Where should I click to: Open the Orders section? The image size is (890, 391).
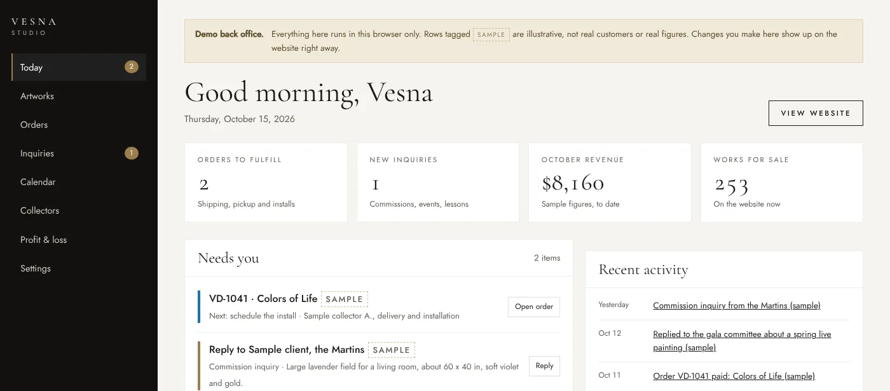(79, 125)
